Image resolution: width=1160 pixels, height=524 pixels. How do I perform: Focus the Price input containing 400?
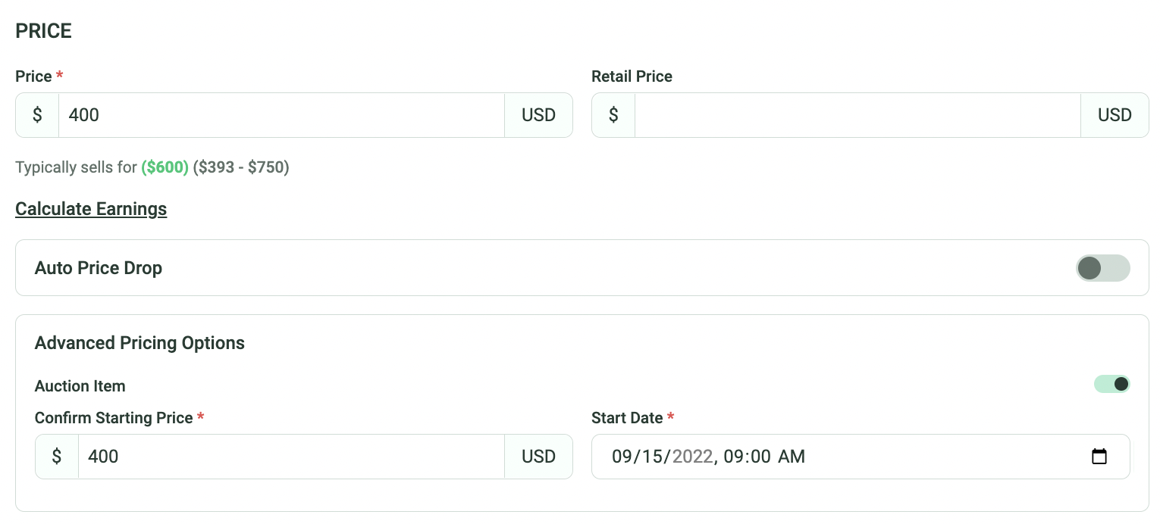click(281, 115)
